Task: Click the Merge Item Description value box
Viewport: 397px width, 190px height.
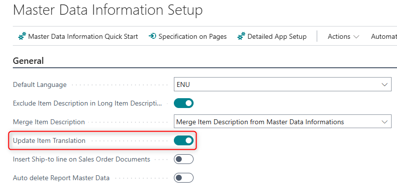Action: [283, 122]
